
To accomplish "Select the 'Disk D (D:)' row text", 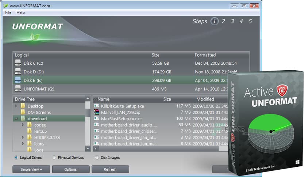I will (34, 72).
